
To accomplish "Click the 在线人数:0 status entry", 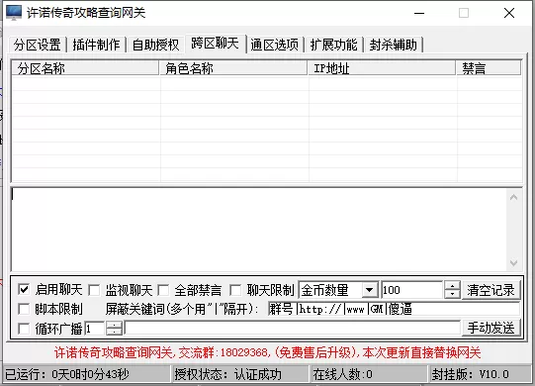I will coord(342,374).
